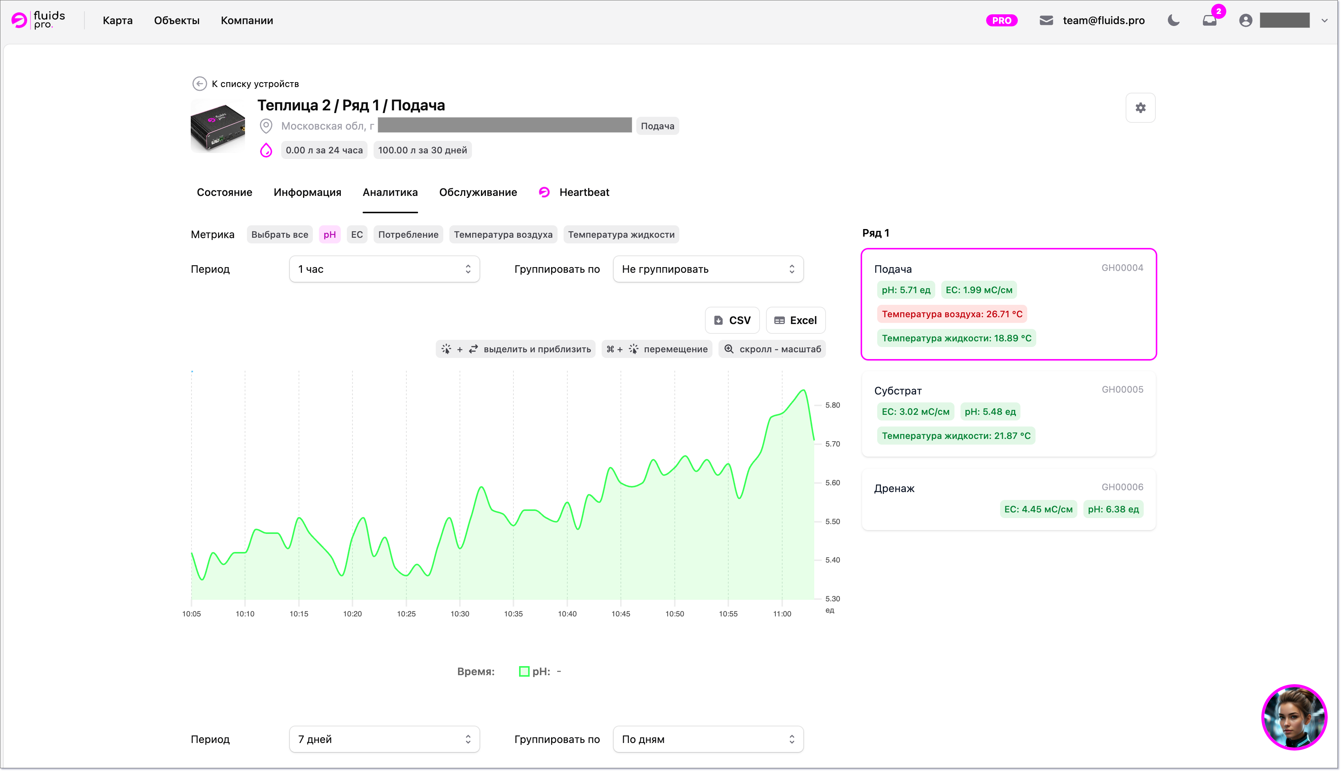
Task: Enable the EC metric chip
Action: tap(357, 234)
